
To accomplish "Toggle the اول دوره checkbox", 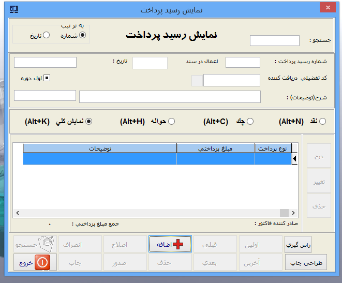I will pyautogui.click(x=47, y=78).
